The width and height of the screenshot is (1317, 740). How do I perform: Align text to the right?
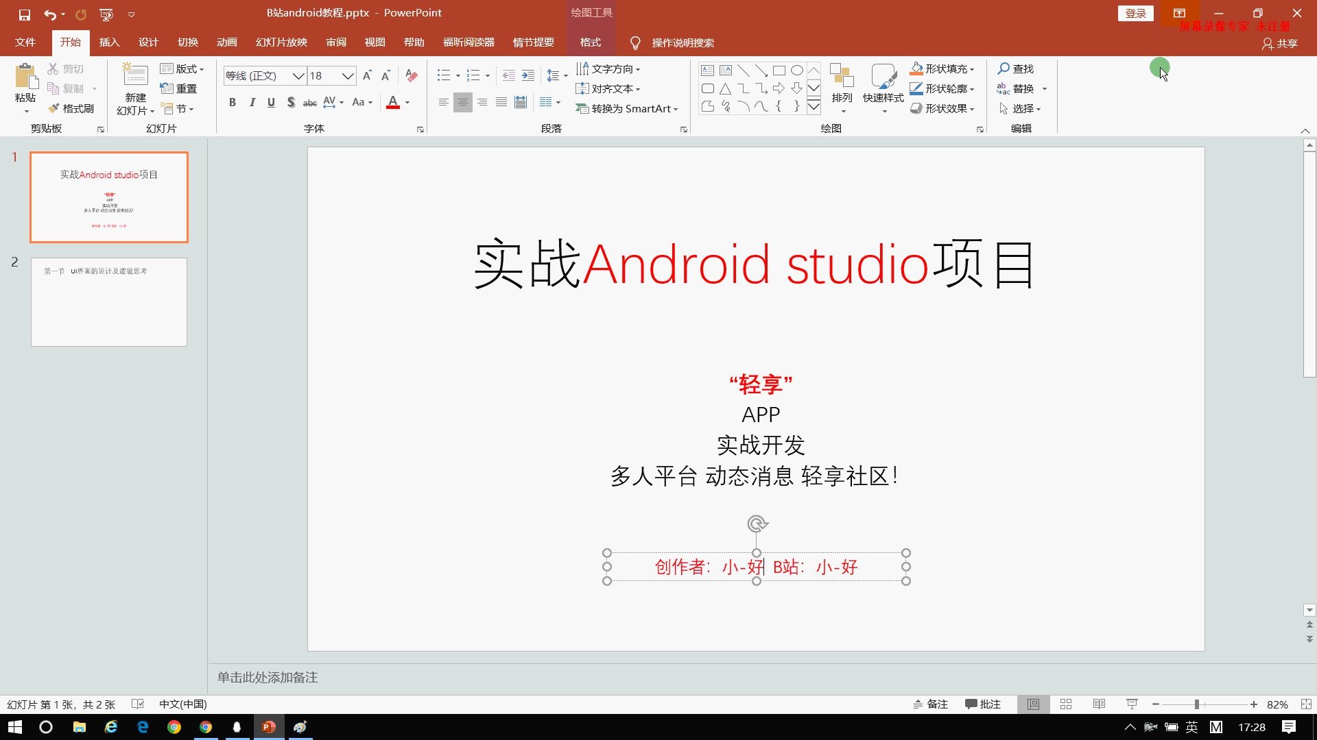click(x=482, y=102)
